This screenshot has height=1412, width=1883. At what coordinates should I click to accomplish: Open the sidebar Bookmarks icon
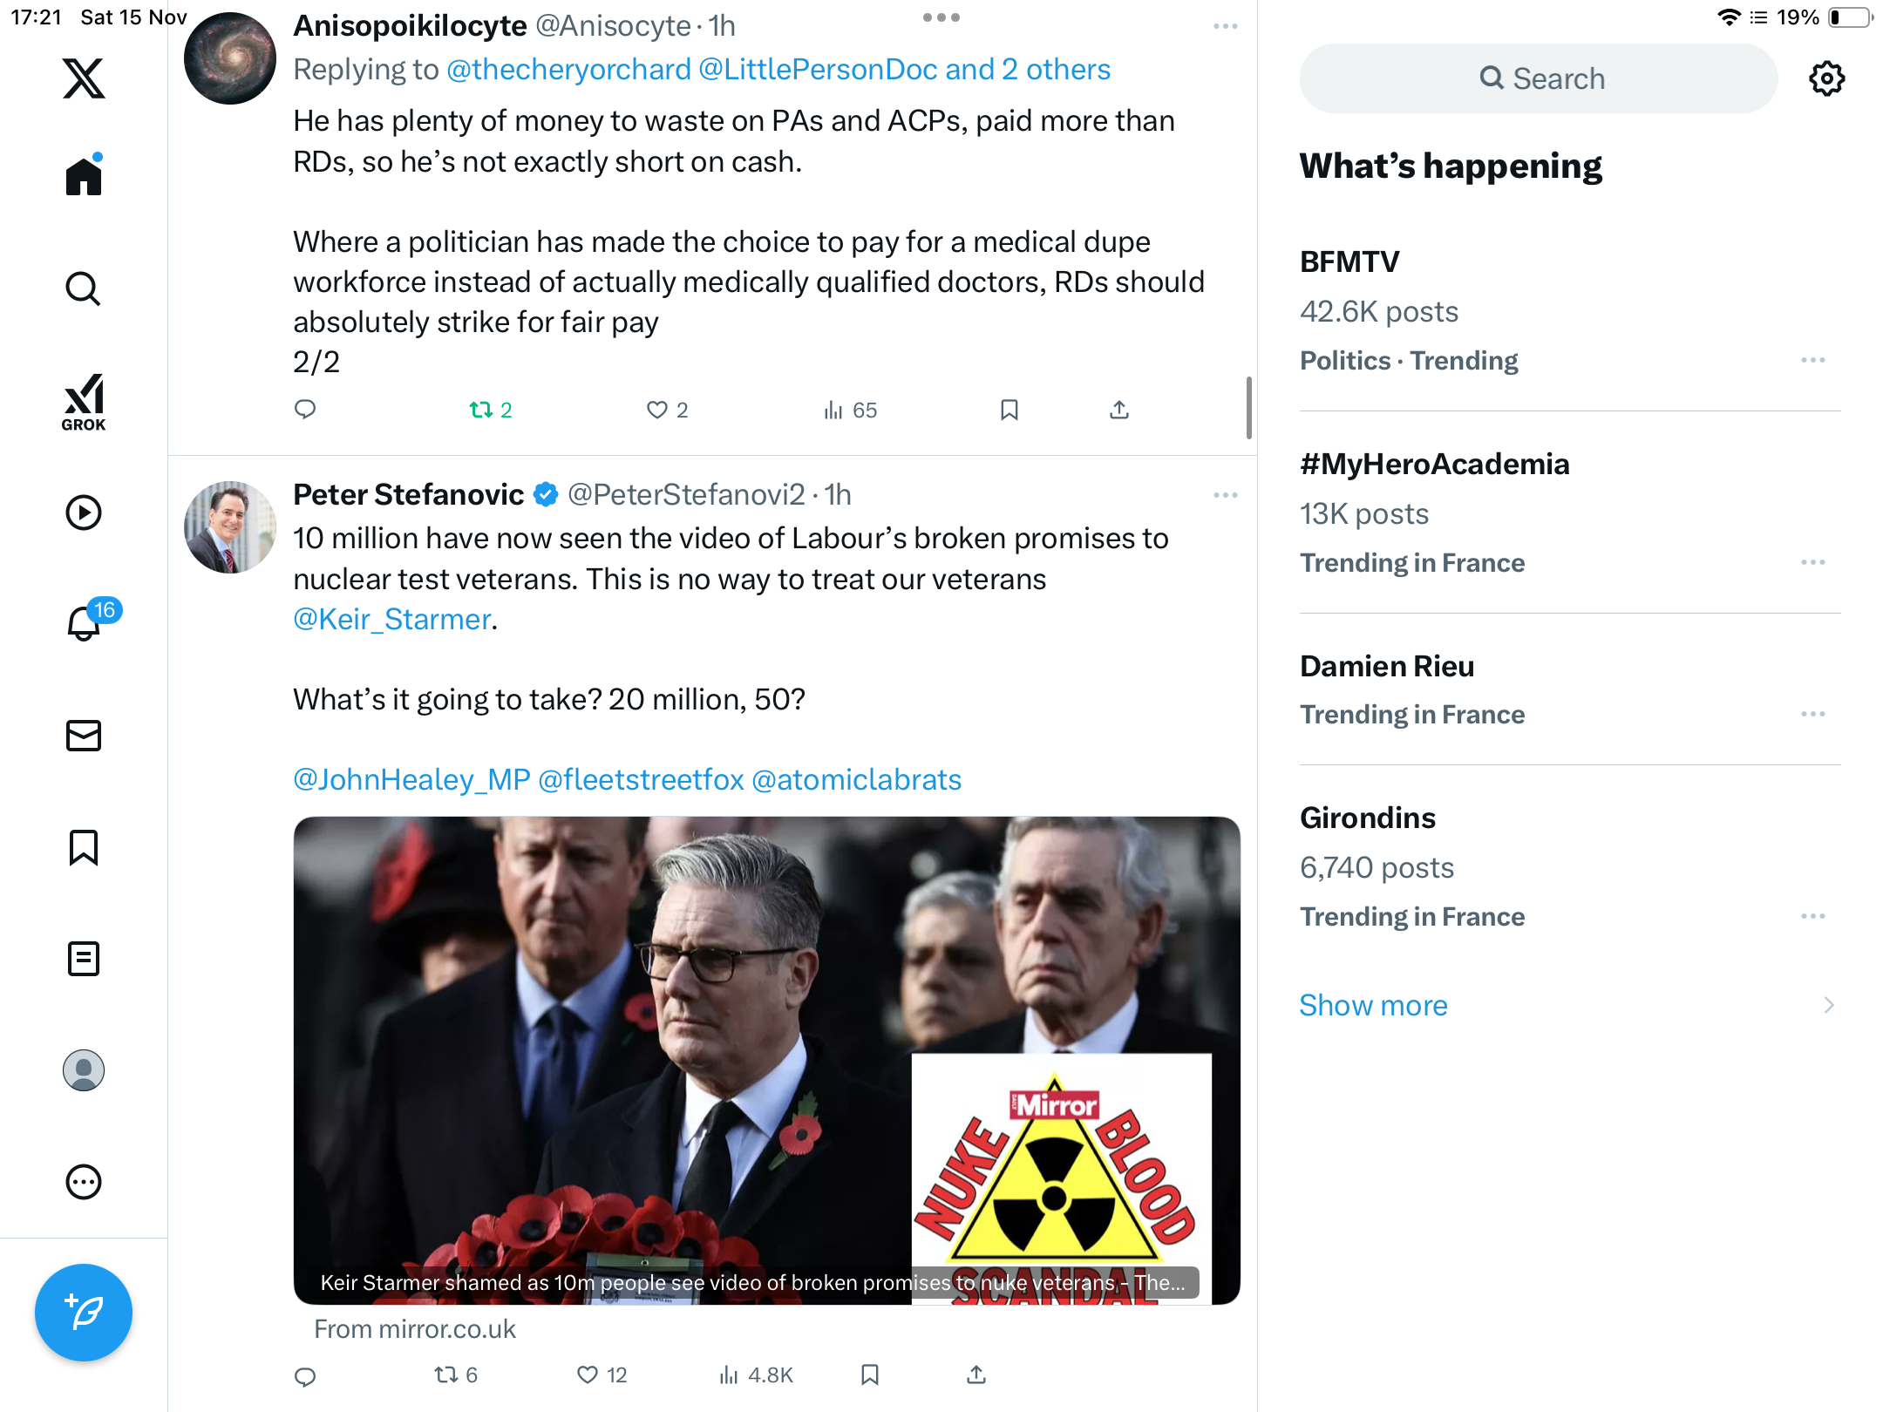pos(84,847)
